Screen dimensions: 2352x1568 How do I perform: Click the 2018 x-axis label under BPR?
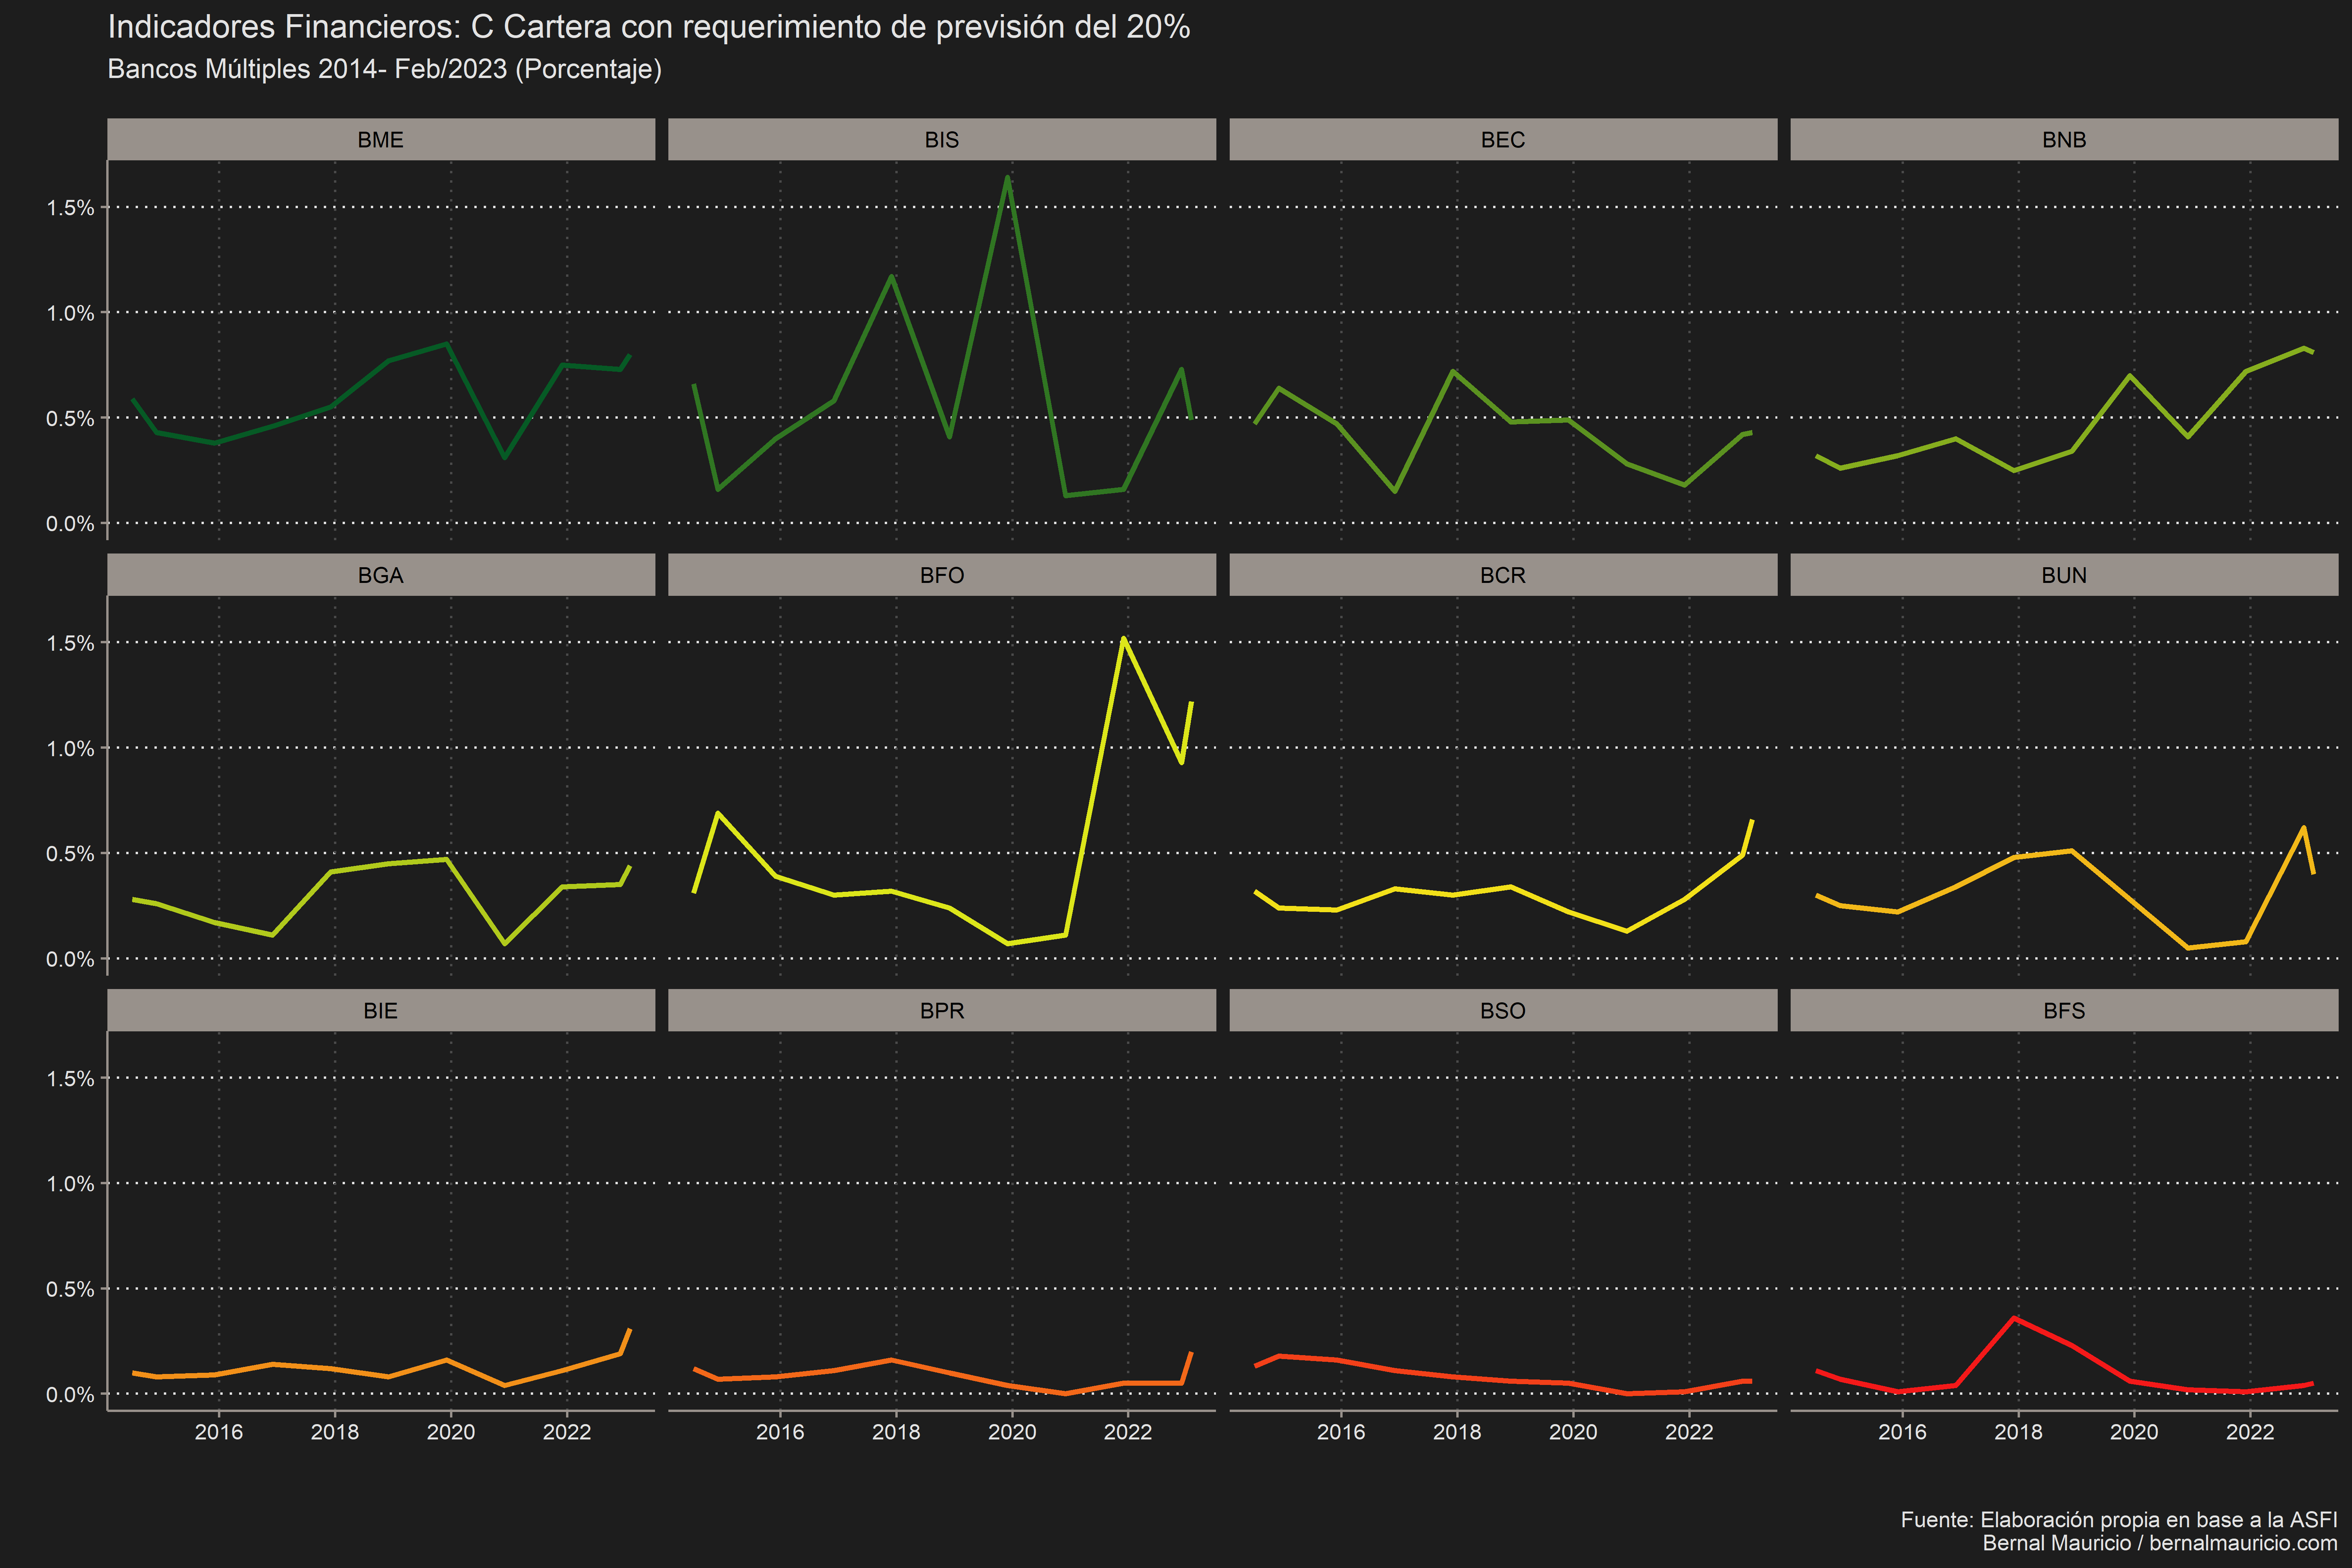tap(896, 1432)
